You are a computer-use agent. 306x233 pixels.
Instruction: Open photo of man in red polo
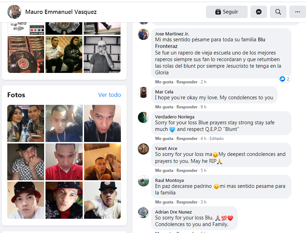coord(64,162)
